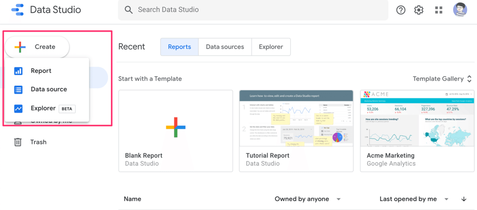Click the Trash bin icon
477x210 pixels.
(x=18, y=142)
